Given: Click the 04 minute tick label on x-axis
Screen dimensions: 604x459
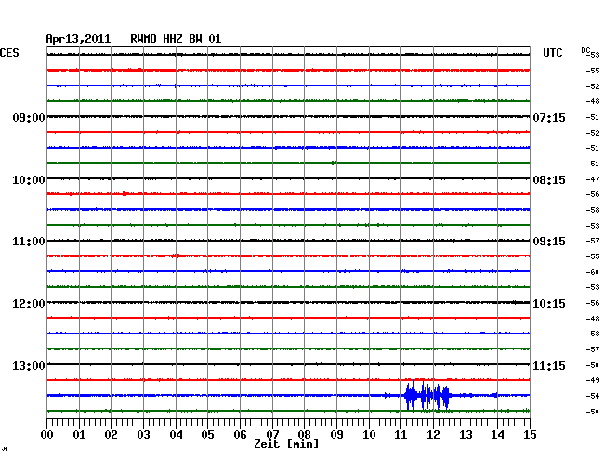Looking at the screenshot, I should pos(176,434).
